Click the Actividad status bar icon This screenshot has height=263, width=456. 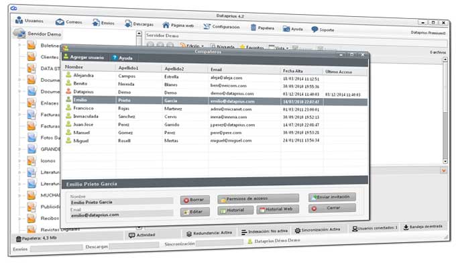tap(131, 235)
